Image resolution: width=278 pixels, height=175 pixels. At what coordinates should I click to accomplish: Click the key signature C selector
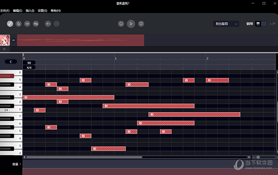(11, 61)
